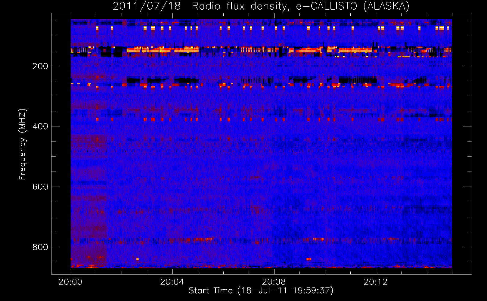Click the 'Frequency (MHZ)' axis label
This screenshot has width=487, height=301.
click(x=23, y=144)
